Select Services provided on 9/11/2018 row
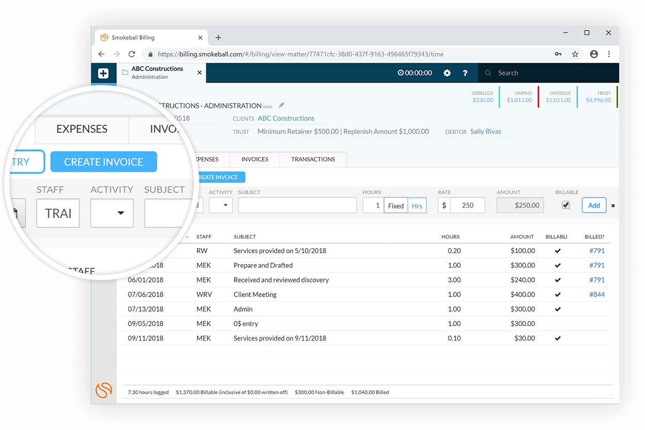This screenshot has height=430, width=645. tap(366, 338)
